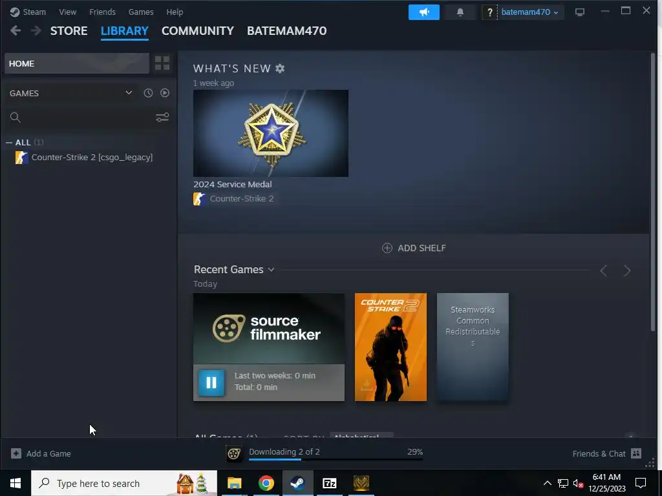Viewport: 662px width, 496px height.
Task: Toggle sort by recent activity clock icon
Action: click(x=148, y=93)
